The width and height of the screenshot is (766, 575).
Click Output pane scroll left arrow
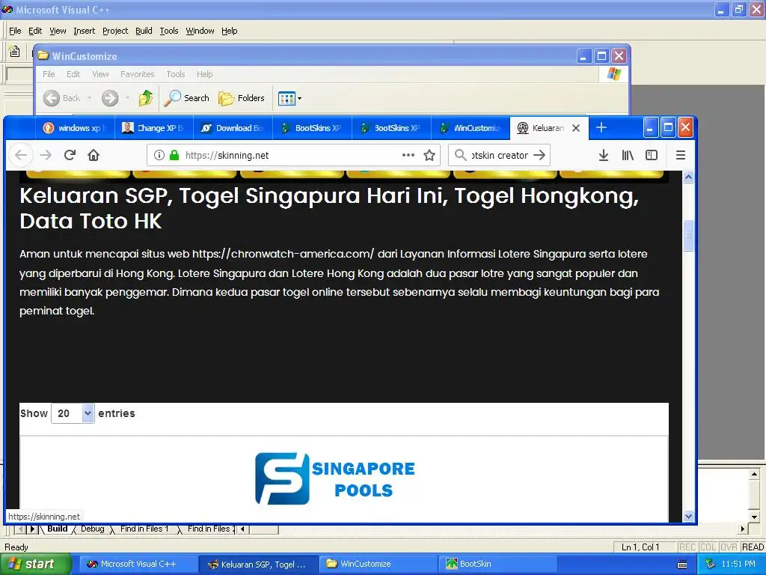point(242,529)
